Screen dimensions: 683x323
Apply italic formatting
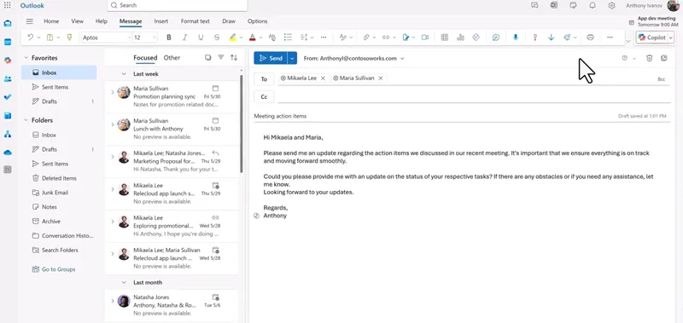tap(184, 37)
